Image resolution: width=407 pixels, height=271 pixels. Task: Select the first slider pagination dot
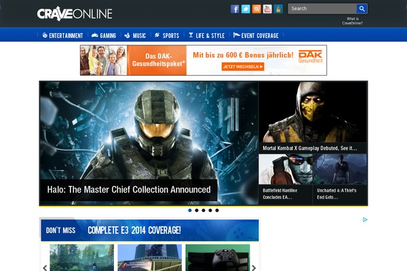(190, 210)
